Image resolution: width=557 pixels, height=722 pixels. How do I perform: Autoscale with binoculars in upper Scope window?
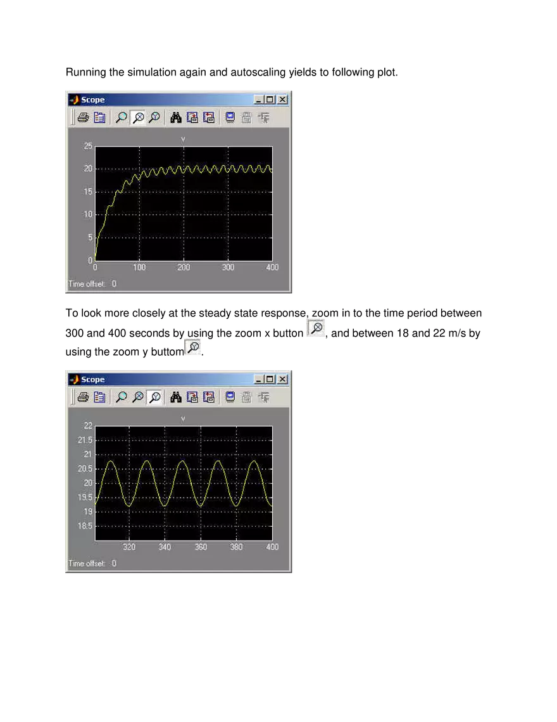pos(176,118)
